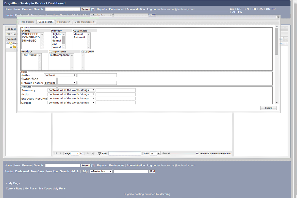Select the OR radio button
The width and height of the screenshot is (297, 198).
pyautogui.click(x=33, y=79)
